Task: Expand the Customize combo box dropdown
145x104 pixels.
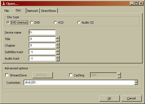Action: coord(136,82)
